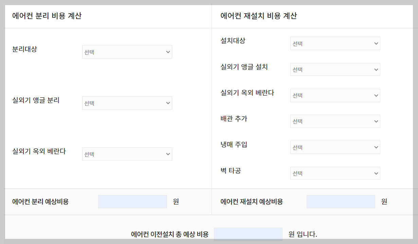Image resolution: width=418 pixels, height=244 pixels.
Task: Open the 냉매 주입 dropdown
Action: 335,147
